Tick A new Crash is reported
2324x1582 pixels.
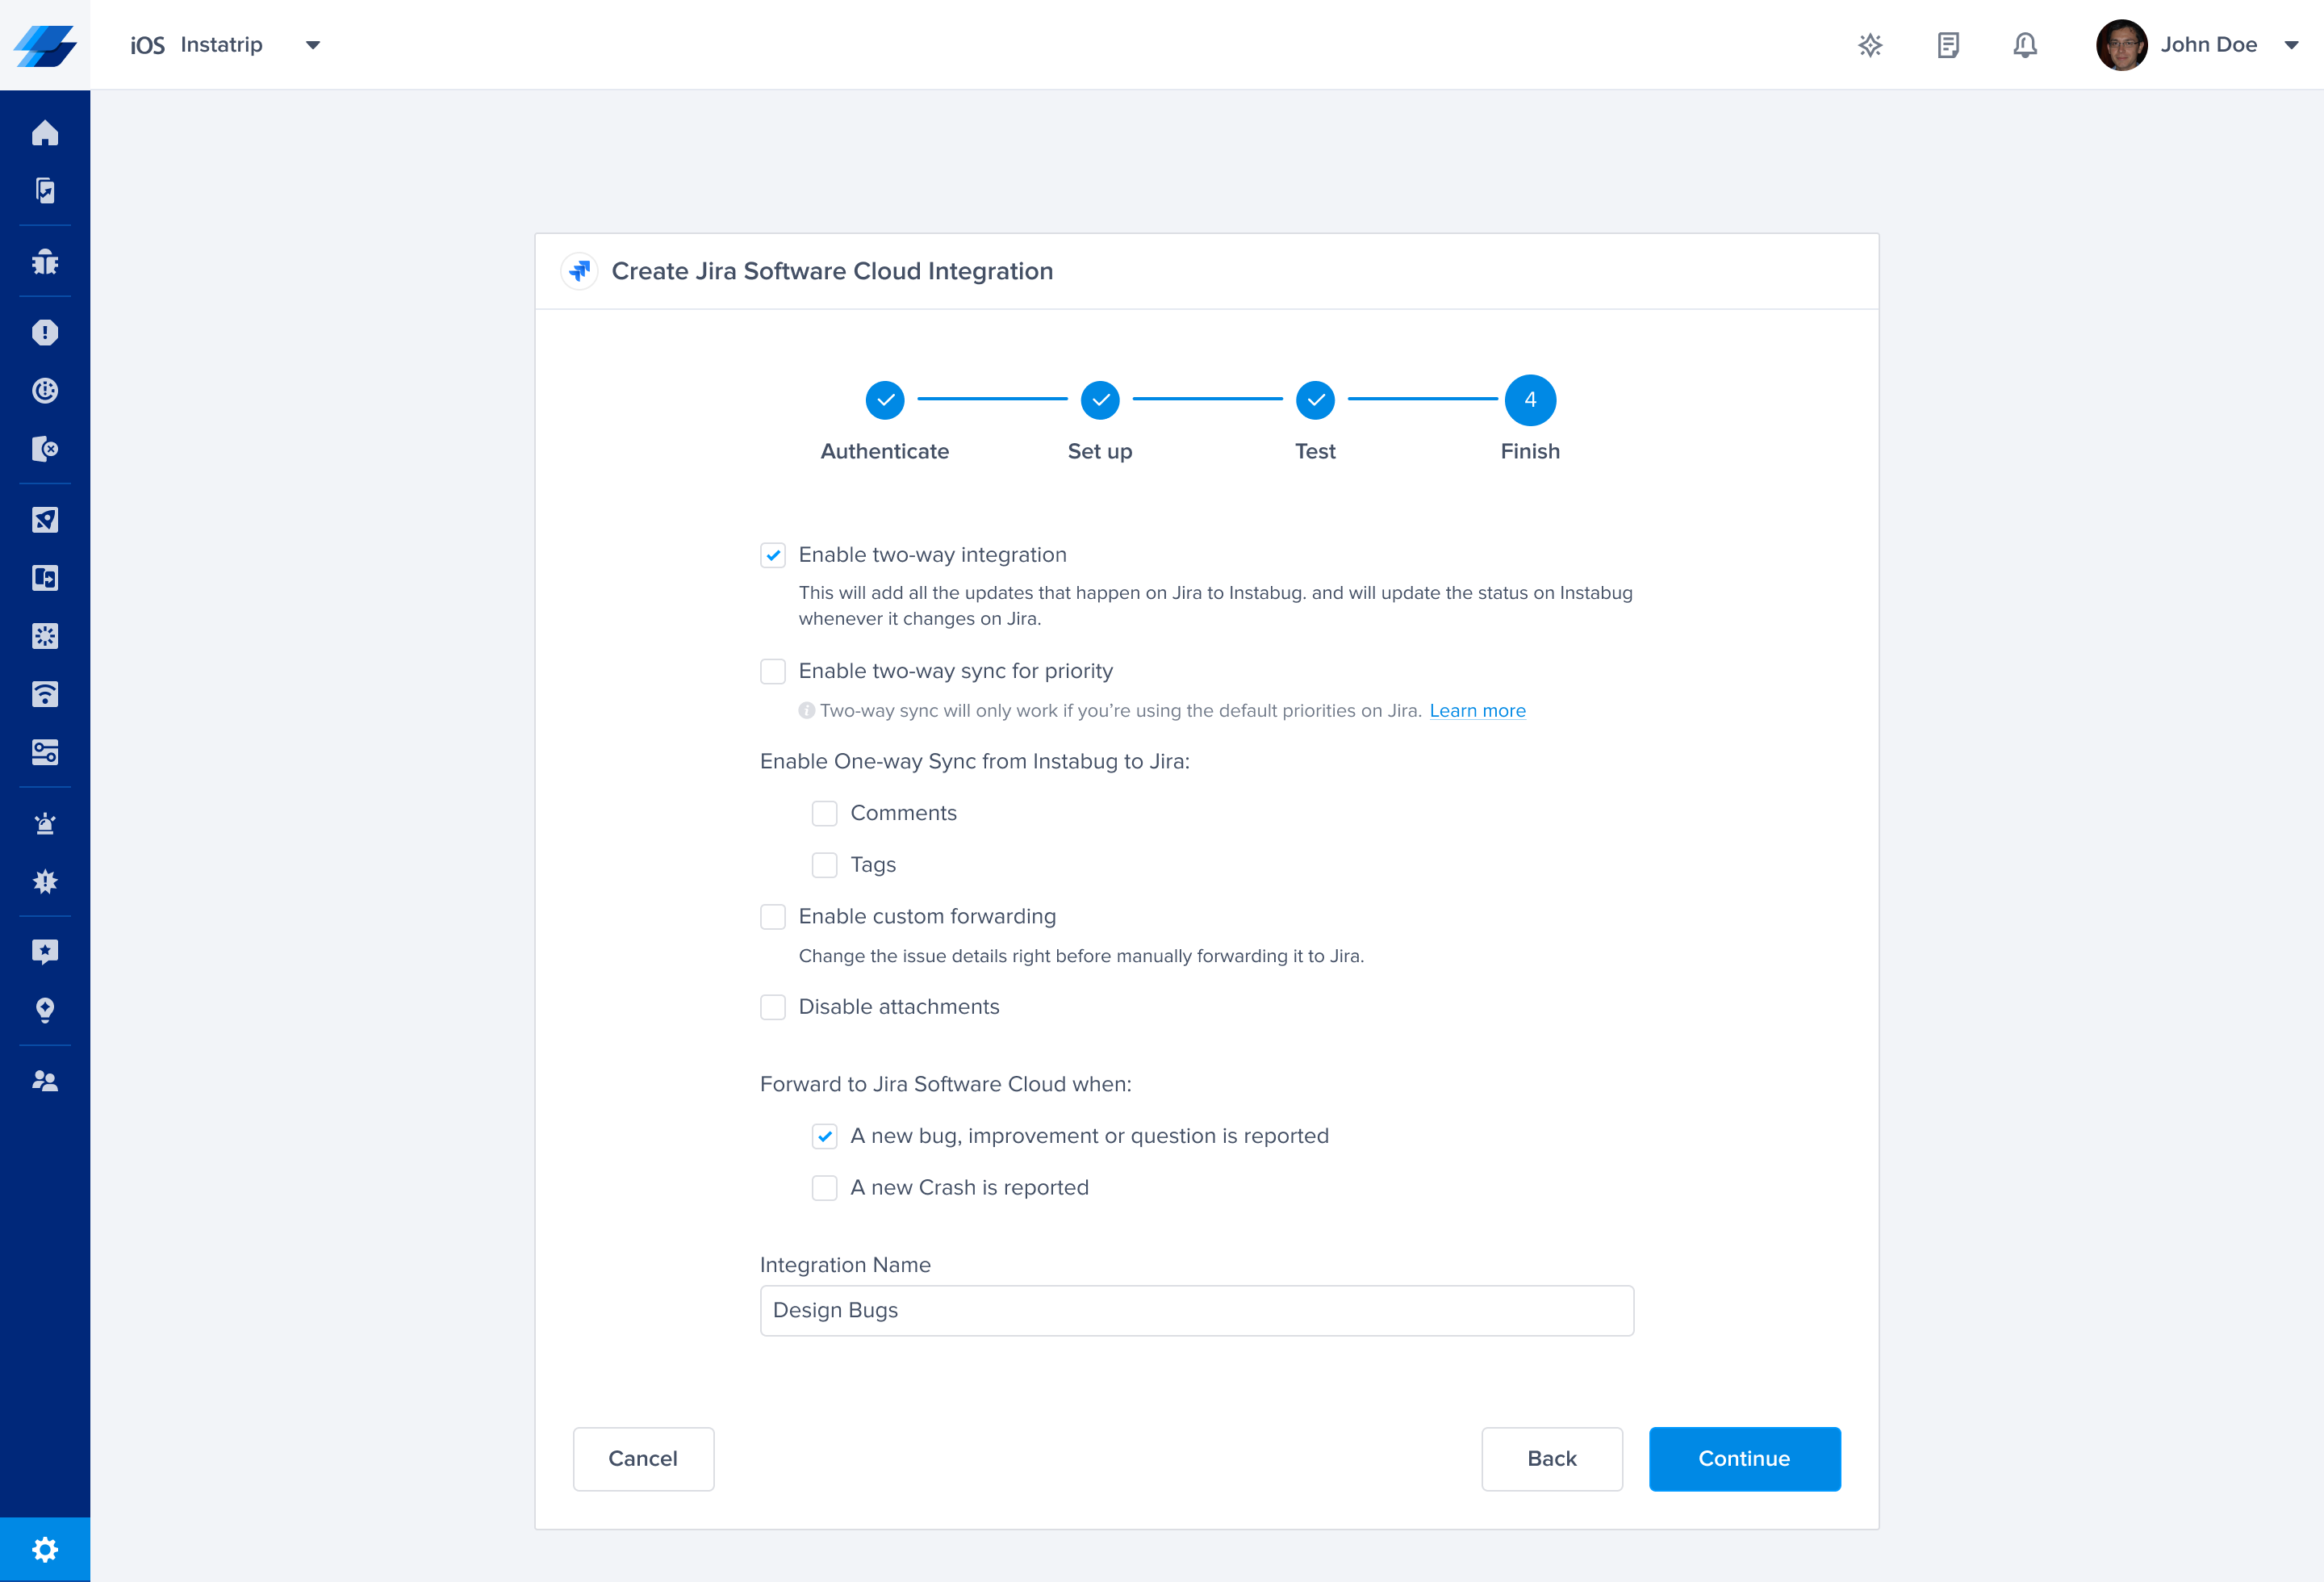point(824,1188)
